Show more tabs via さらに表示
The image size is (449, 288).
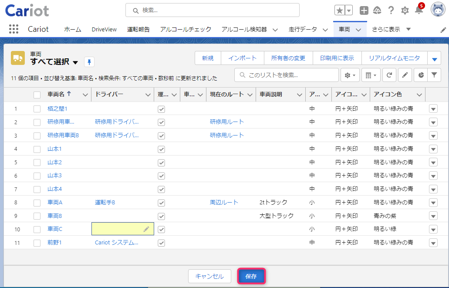tap(391, 29)
